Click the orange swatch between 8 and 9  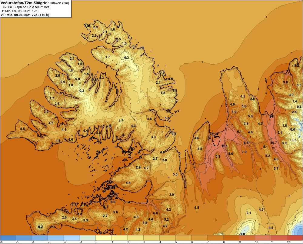coord(231,238)
